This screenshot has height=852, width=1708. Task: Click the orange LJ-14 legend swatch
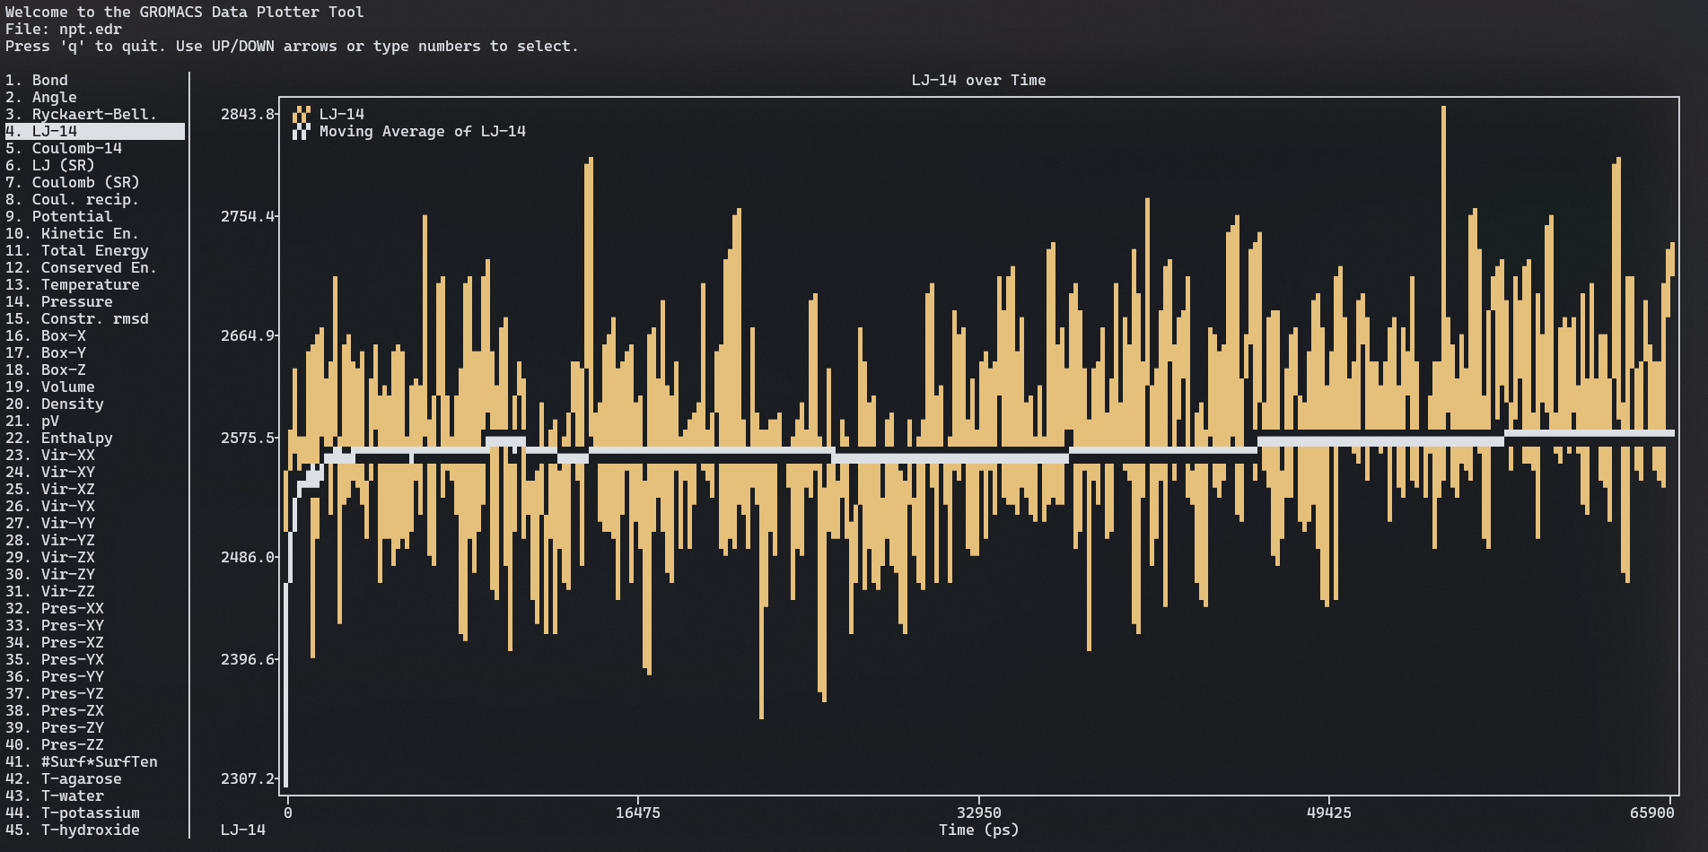point(302,114)
